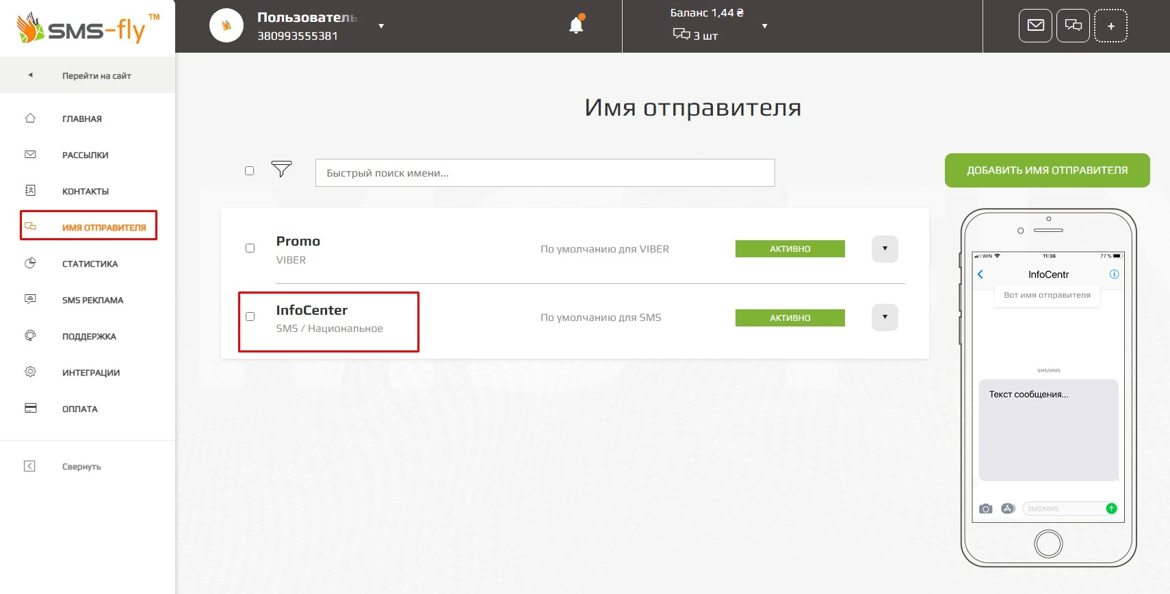Viewport: 1170px width, 594px height.
Task: Click the dashed plus icon in top bar
Action: pos(1110,26)
